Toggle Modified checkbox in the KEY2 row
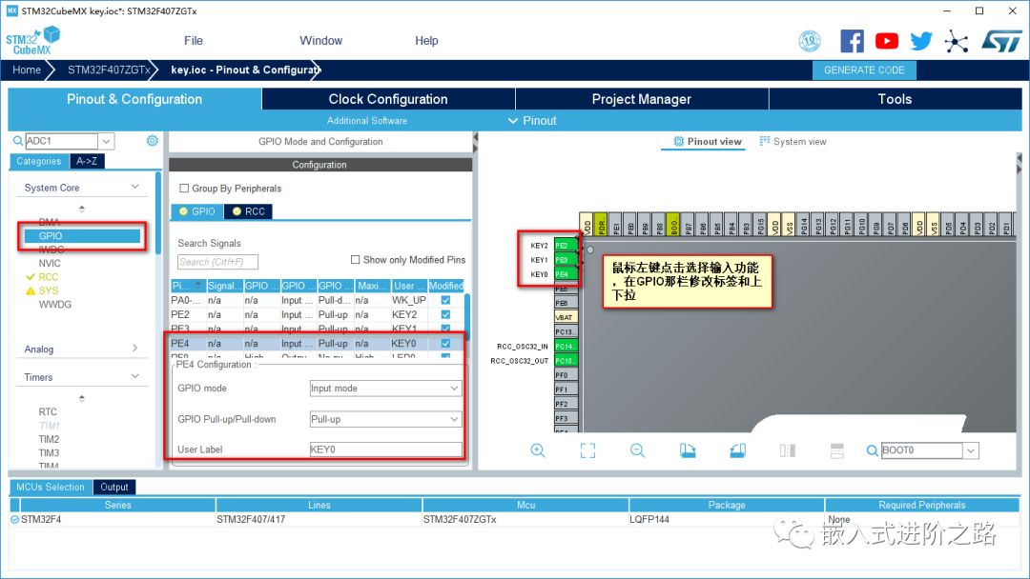The image size is (1030, 579). [x=446, y=315]
